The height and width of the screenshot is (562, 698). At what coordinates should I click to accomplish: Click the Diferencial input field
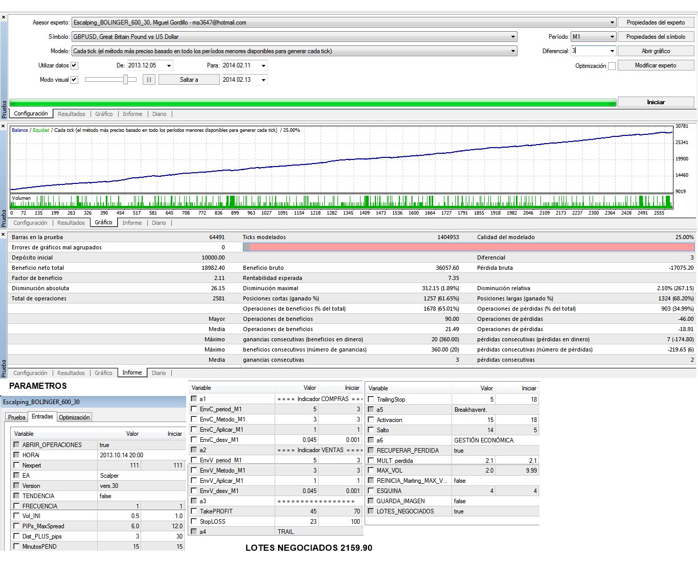click(589, 51)
